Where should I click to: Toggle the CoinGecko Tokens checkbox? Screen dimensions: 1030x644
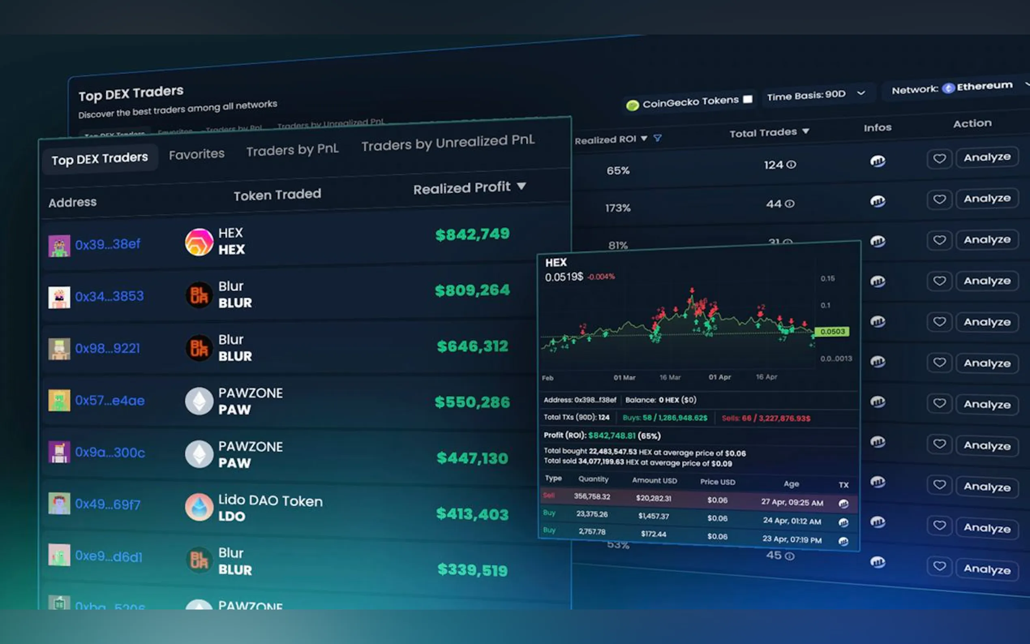(x=747, y=99)
